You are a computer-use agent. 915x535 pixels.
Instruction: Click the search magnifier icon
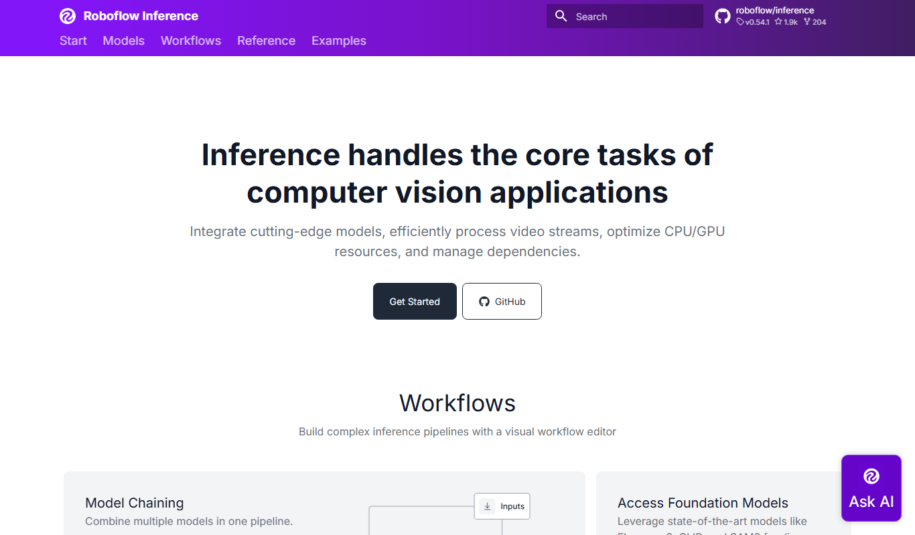click(x=561, y=16)
